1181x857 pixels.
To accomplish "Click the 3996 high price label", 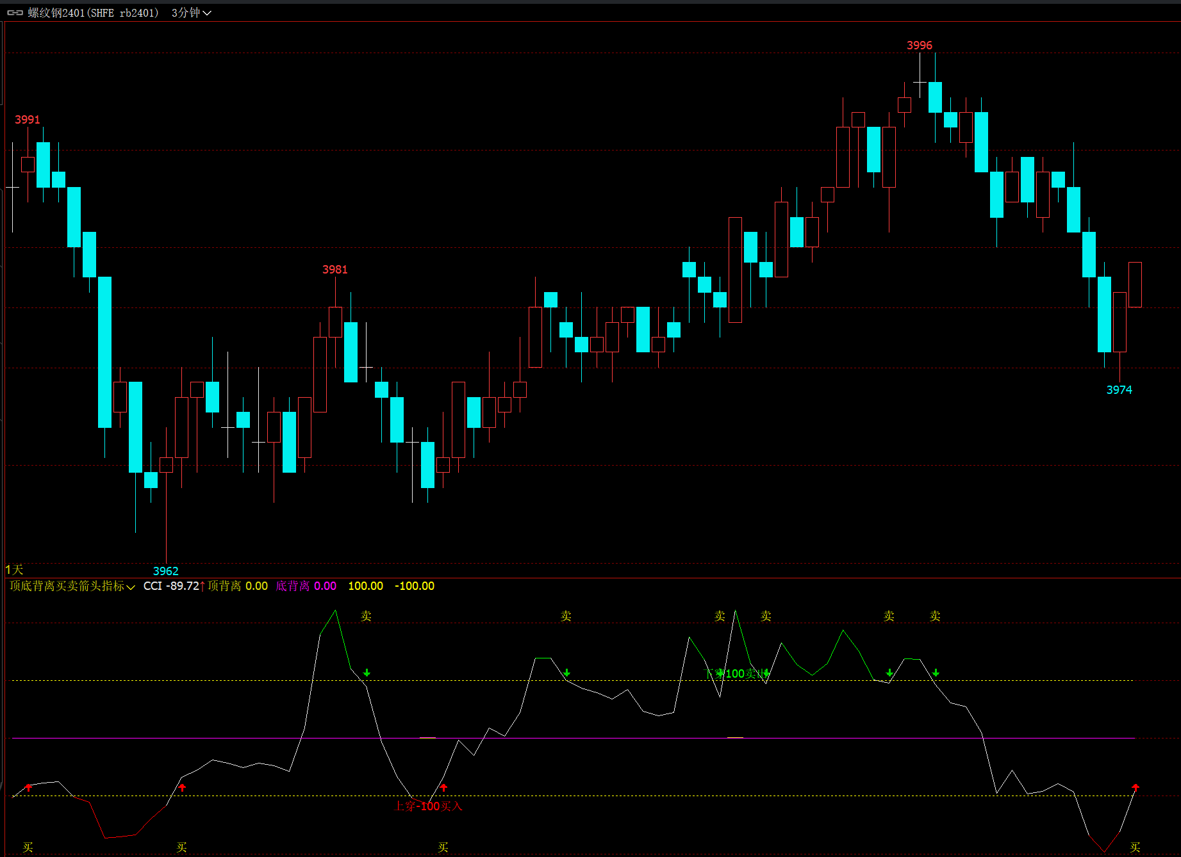I will [x=920, y=45].
